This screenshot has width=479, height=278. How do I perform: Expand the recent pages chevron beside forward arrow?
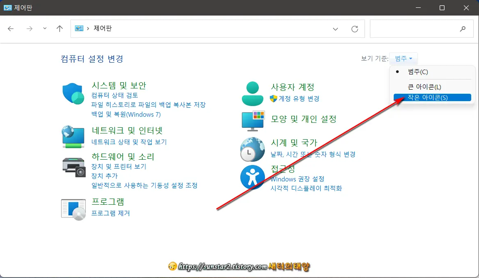pos(44,29)
